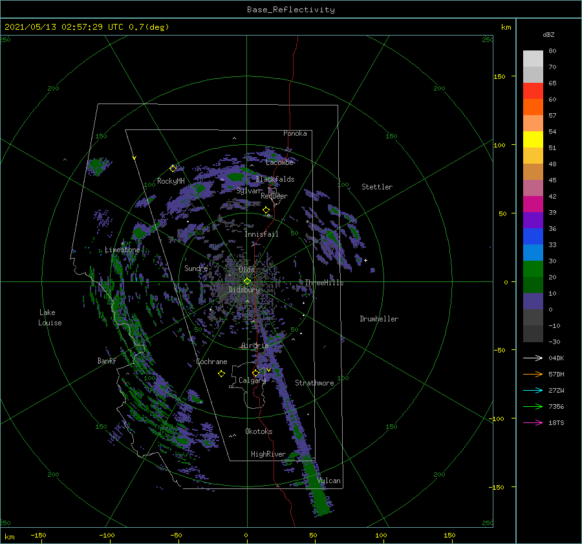Click the RockyMH label
The height and width of the screenshot is (544, 582).
(x=171, y=181)
